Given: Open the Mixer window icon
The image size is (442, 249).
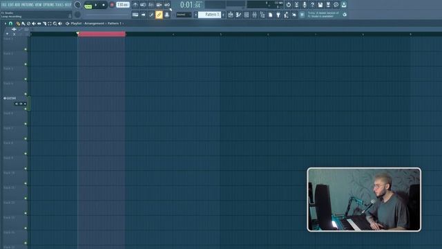Looking at the screenshot, I should tap(254, 15).
